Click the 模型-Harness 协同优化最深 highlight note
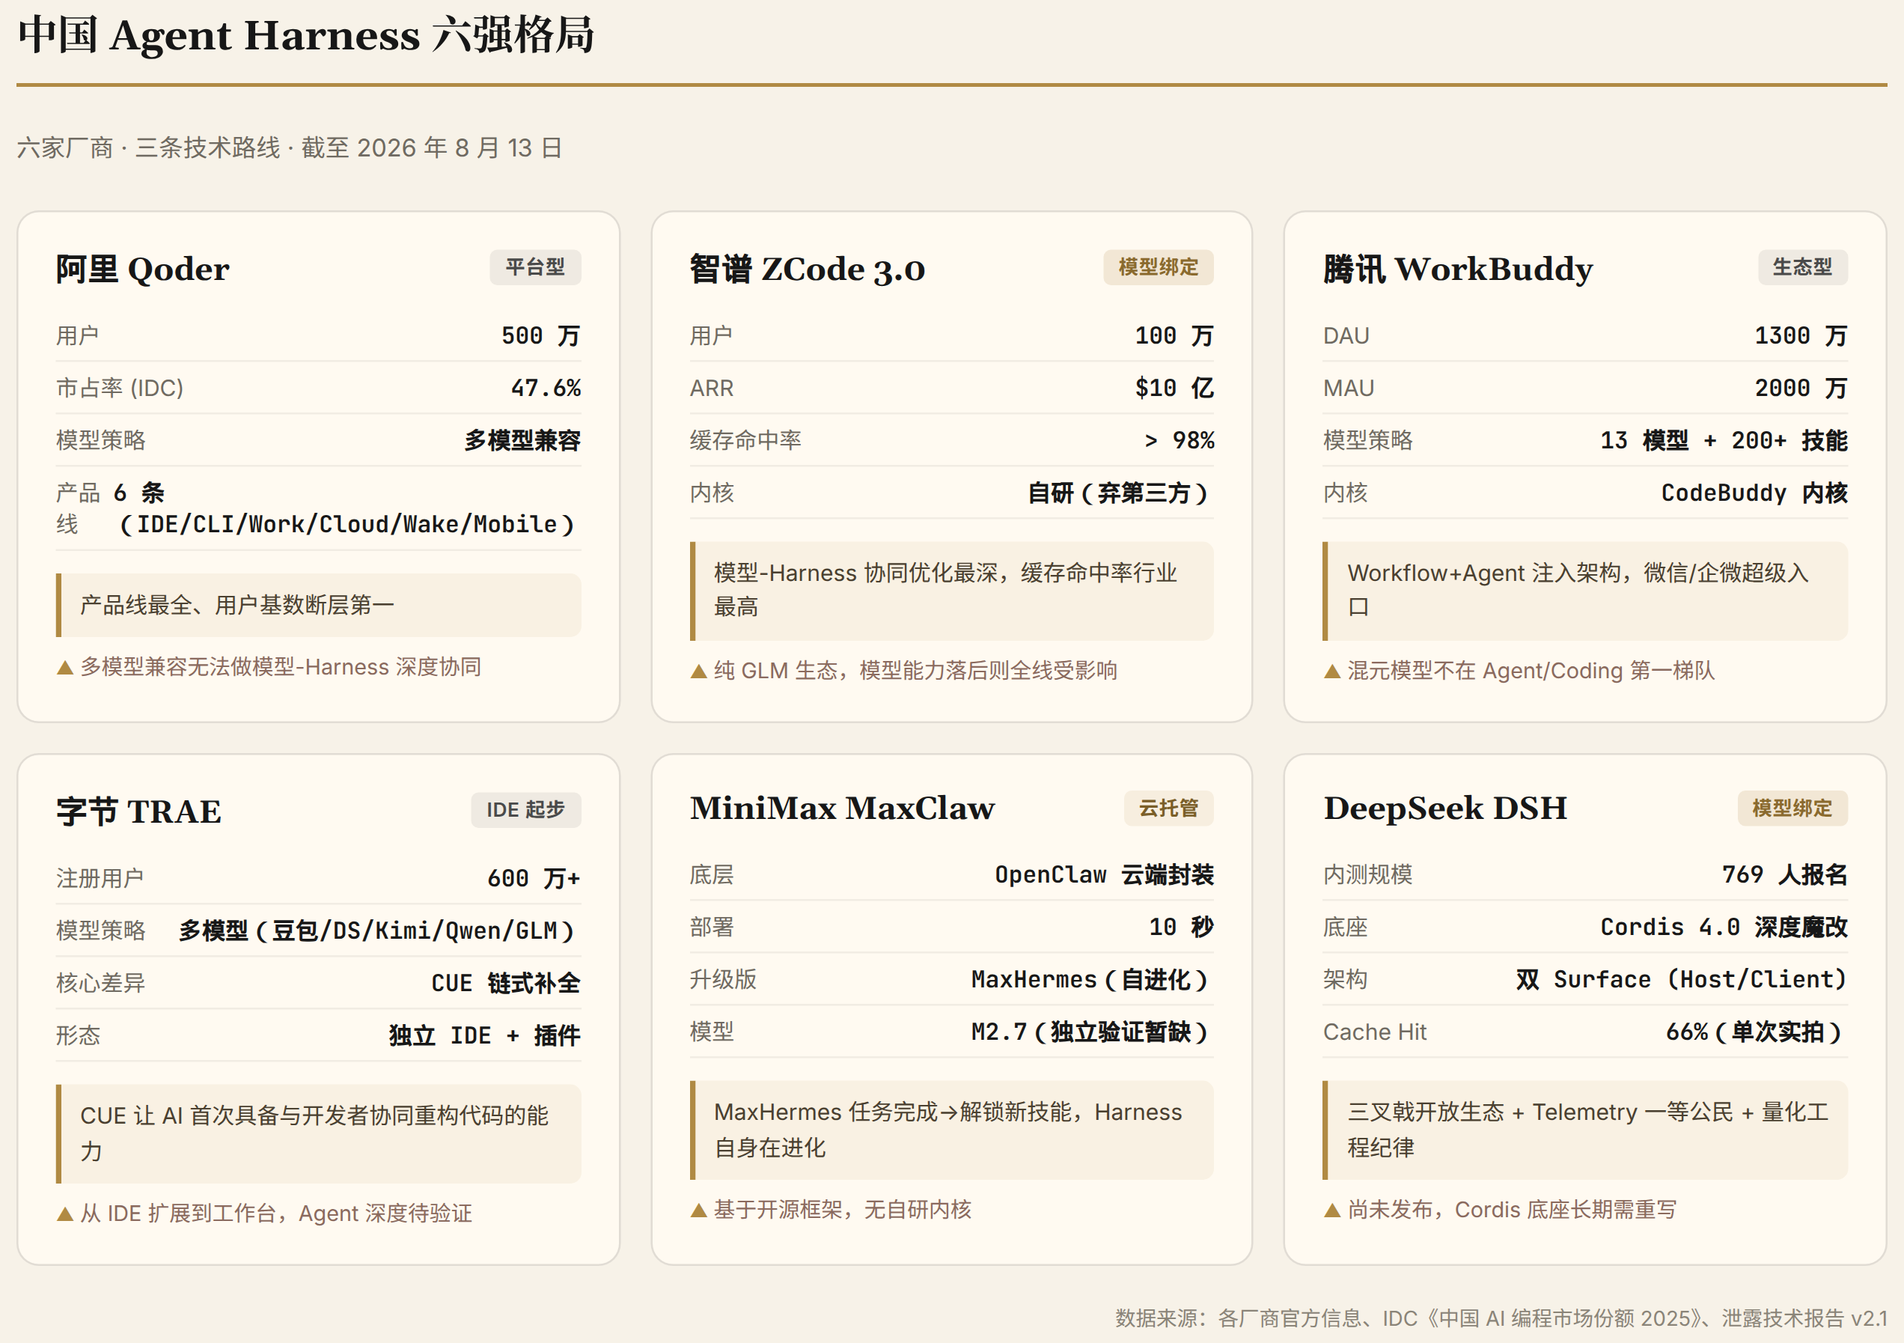Image resolution: width=1904 pixels, height=1343 pixels. [x=952, y=591]
